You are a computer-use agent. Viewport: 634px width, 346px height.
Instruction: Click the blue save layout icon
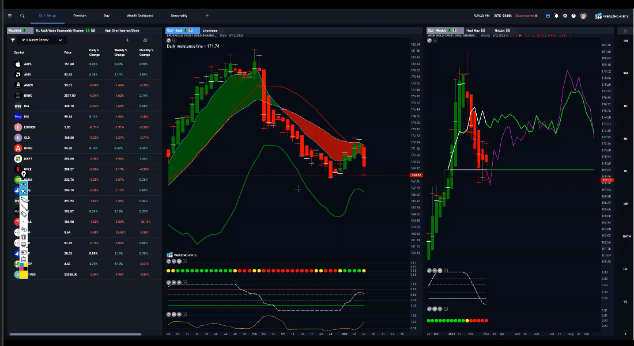click(x=548, y=16)
